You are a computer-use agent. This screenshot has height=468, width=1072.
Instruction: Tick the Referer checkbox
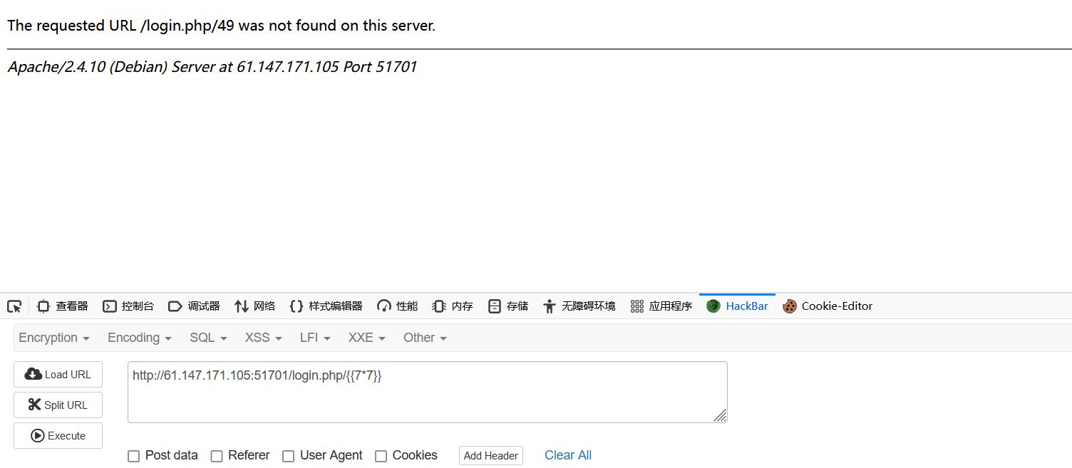tap(217, 456)
